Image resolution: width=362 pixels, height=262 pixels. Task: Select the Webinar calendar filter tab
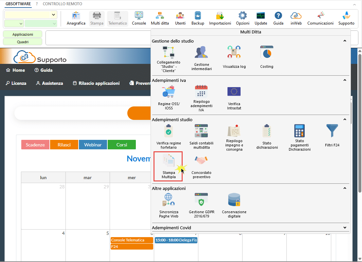click(93, 145)
